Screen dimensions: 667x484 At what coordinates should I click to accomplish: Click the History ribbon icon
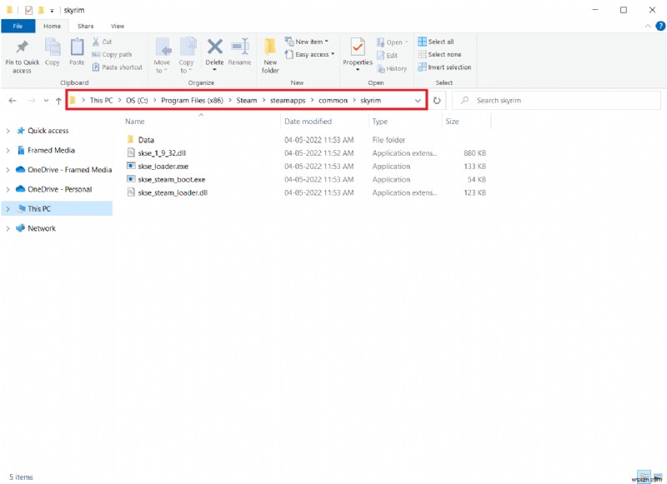(x=381, y=68)
